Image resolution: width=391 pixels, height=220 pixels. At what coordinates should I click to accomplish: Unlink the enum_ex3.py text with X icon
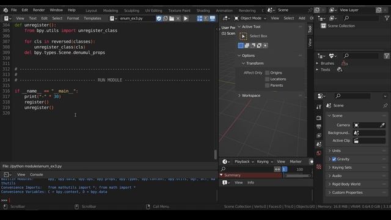click(178, 18)
